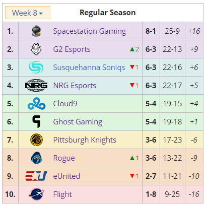Open the Spacestation Gaming team link
The width and height of the screenshot is (207, 206).
90,31
